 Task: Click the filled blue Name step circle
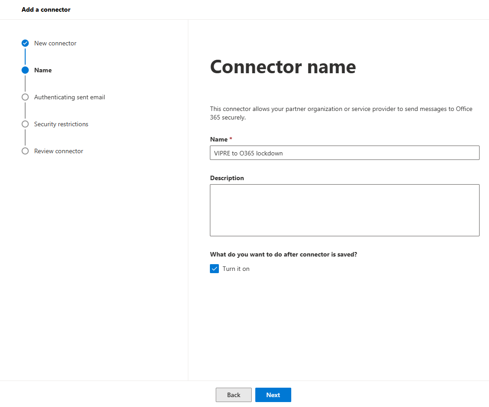tap(25, 70)
